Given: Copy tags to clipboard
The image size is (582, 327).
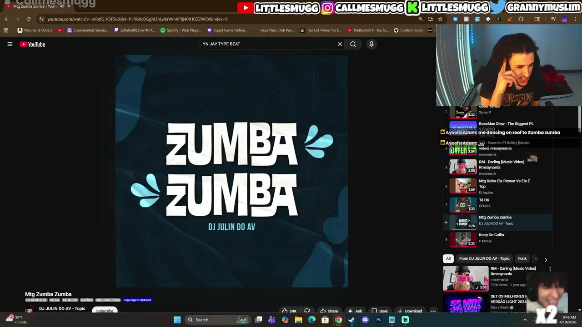Looking at the screenshot, I should pyautogui.click(x=137, y=300).
